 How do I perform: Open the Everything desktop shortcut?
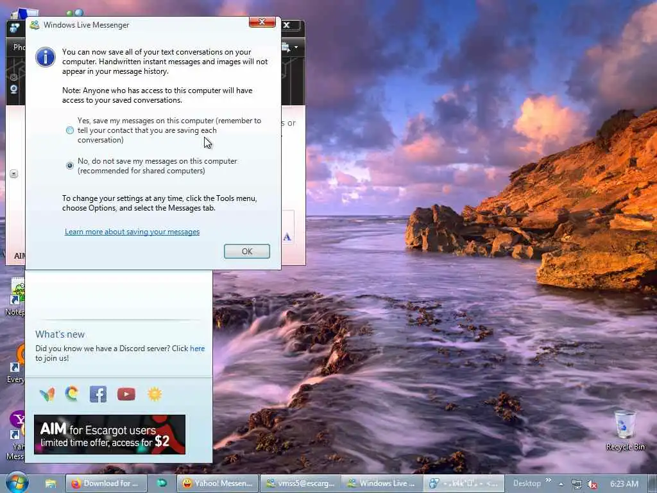point(16,363)
